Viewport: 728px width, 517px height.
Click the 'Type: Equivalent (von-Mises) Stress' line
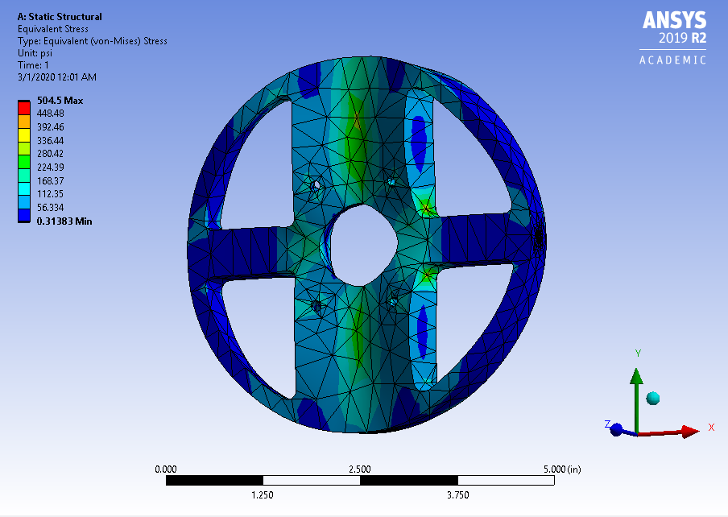93,41
